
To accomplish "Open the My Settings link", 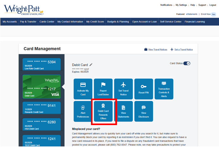I will (x=181, y=5).
